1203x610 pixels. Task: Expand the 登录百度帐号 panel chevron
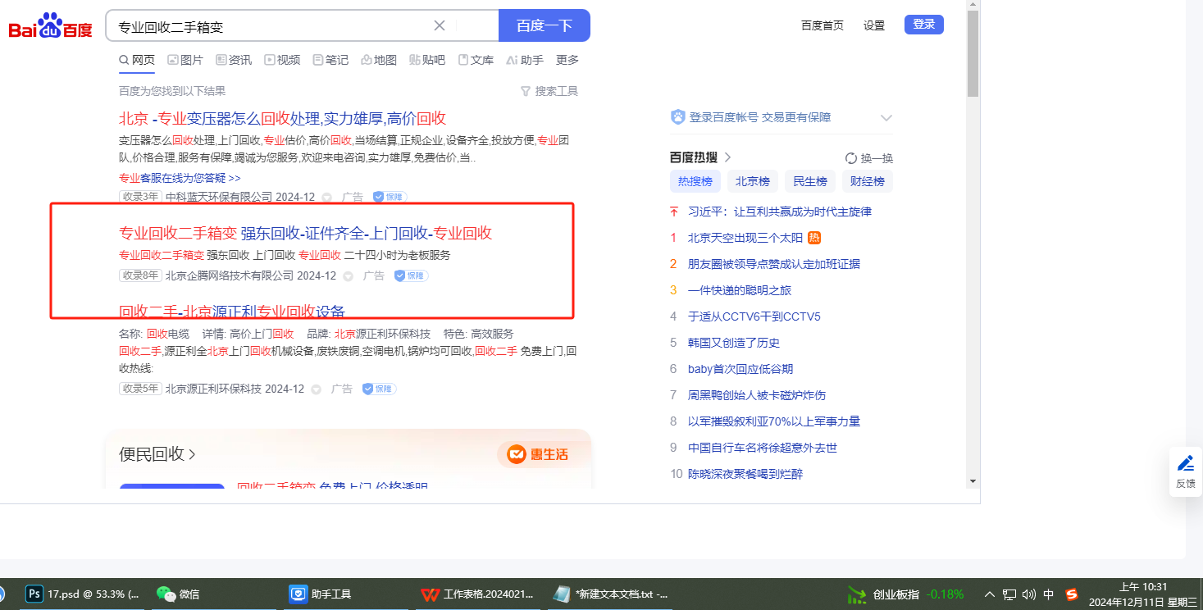pyautogui.click(x=886, y=117)
